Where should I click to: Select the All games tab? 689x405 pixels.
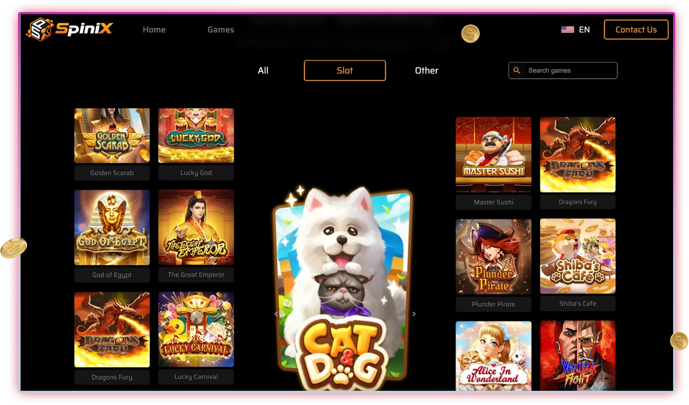point(263,70)
